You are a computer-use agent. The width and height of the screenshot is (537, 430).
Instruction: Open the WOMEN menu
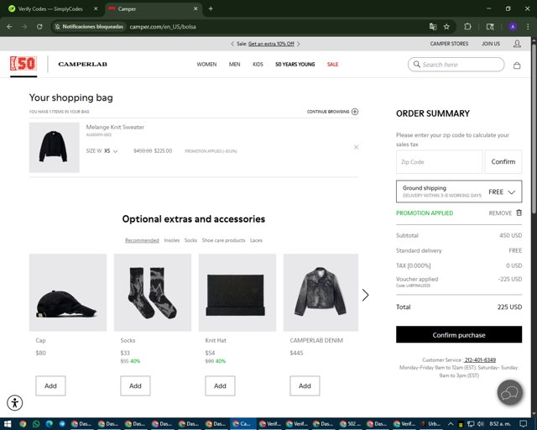pos(206,64)
